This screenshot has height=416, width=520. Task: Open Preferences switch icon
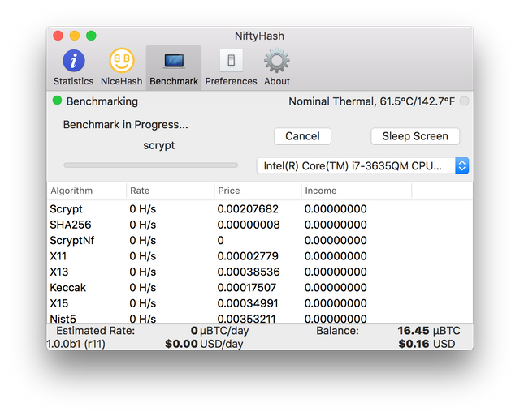point(231,61)
